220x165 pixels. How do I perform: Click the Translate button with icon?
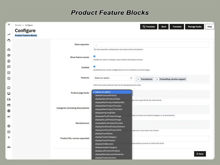coord(148,27)
